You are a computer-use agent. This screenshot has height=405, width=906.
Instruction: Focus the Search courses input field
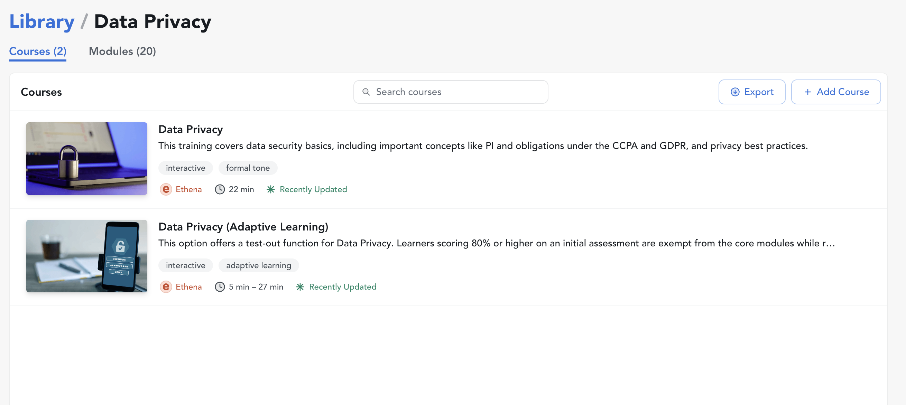(457, 92)
